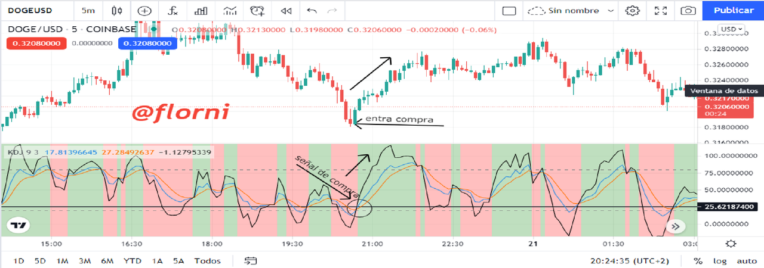764x268 pixels.
Task: Click the KDJ value 17.81396645
Action: click(71, 152)
